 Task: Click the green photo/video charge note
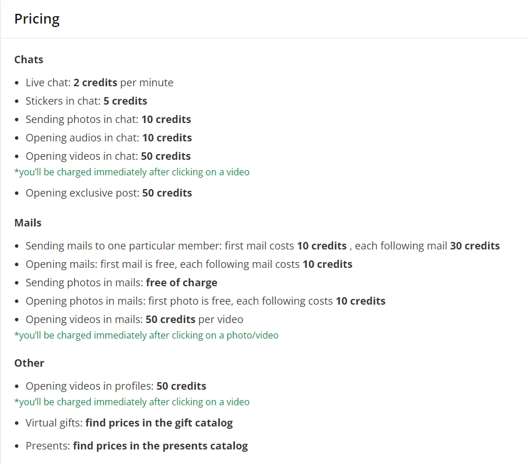coord(146,335)
